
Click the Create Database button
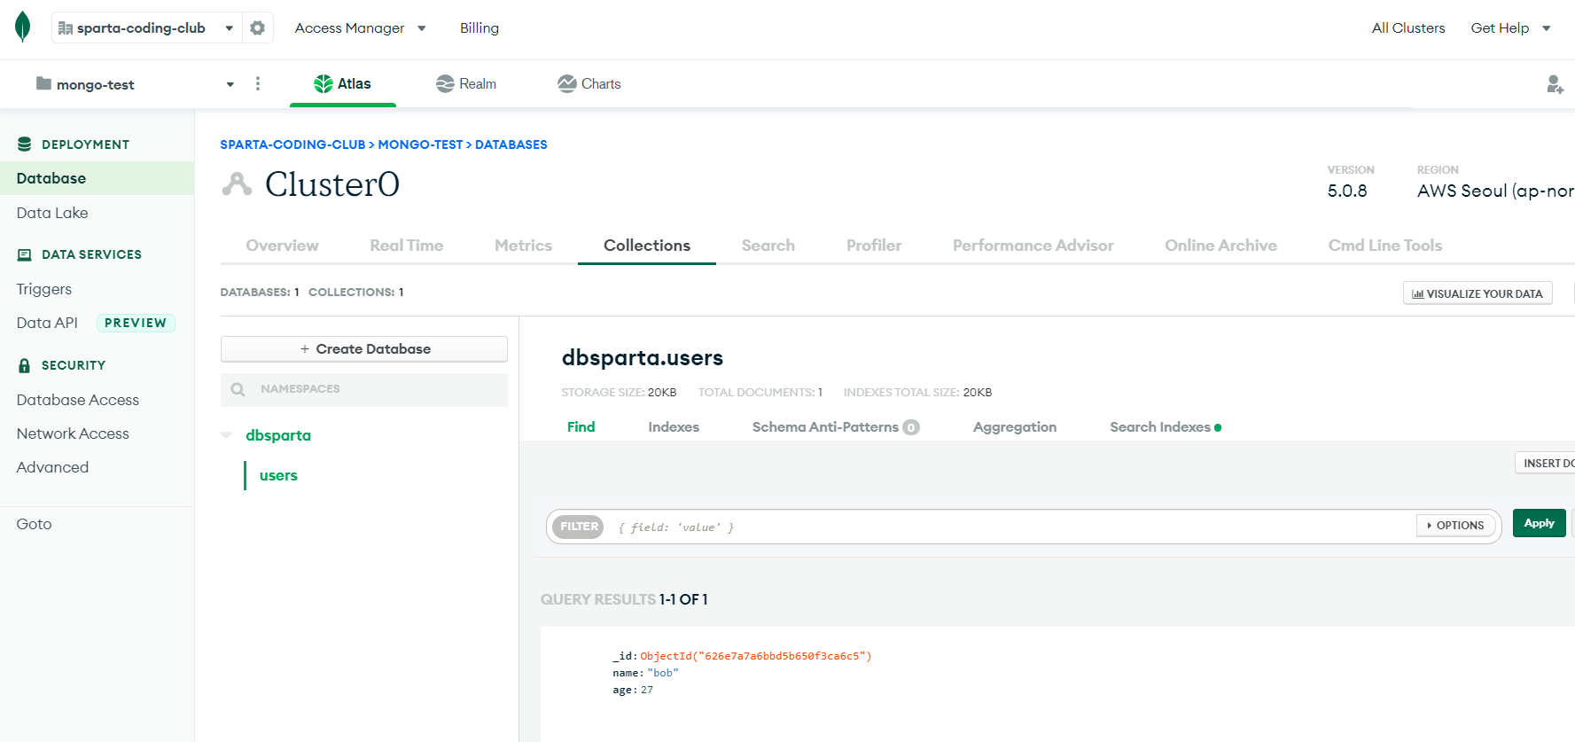[364, 349]
